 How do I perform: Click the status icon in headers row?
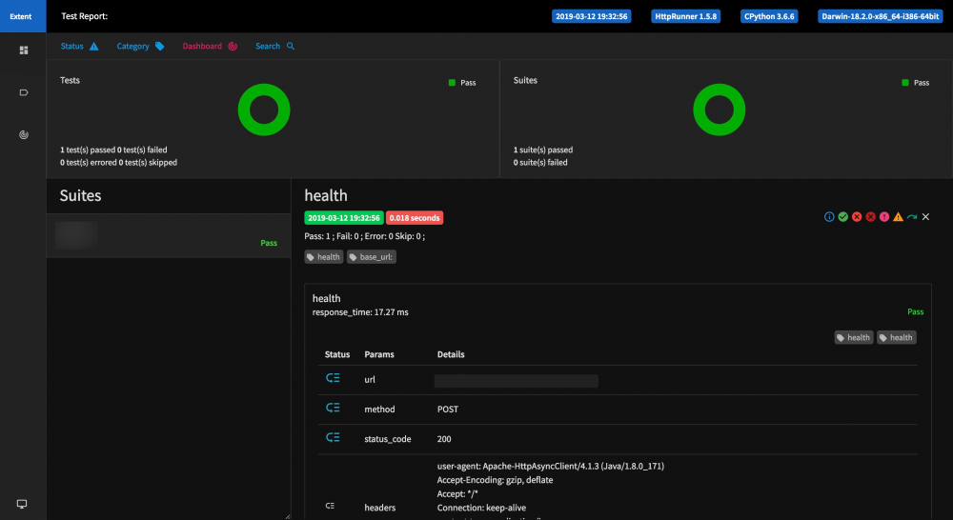click(330, 506)
